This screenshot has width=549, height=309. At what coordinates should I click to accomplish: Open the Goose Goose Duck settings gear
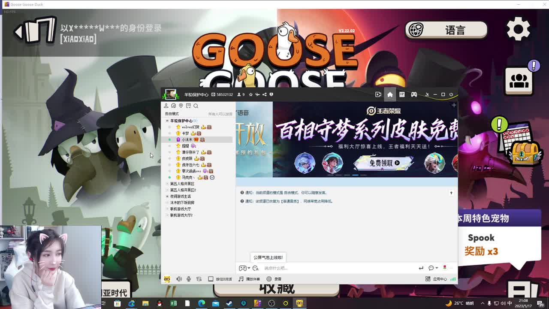[519, 29]
